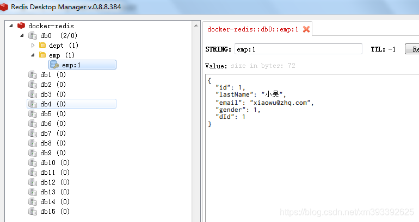The width and height of the screenshot is (419, 222).
Task: Click the db1 database icon
Action: coord(32,74)
